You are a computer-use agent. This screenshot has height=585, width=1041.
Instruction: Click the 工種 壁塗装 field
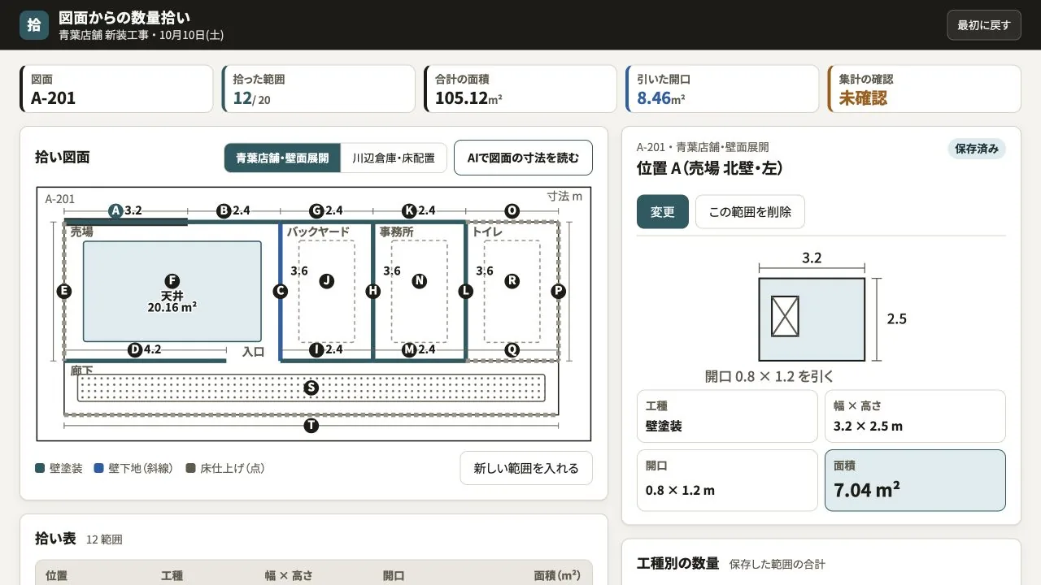point(727,416)
